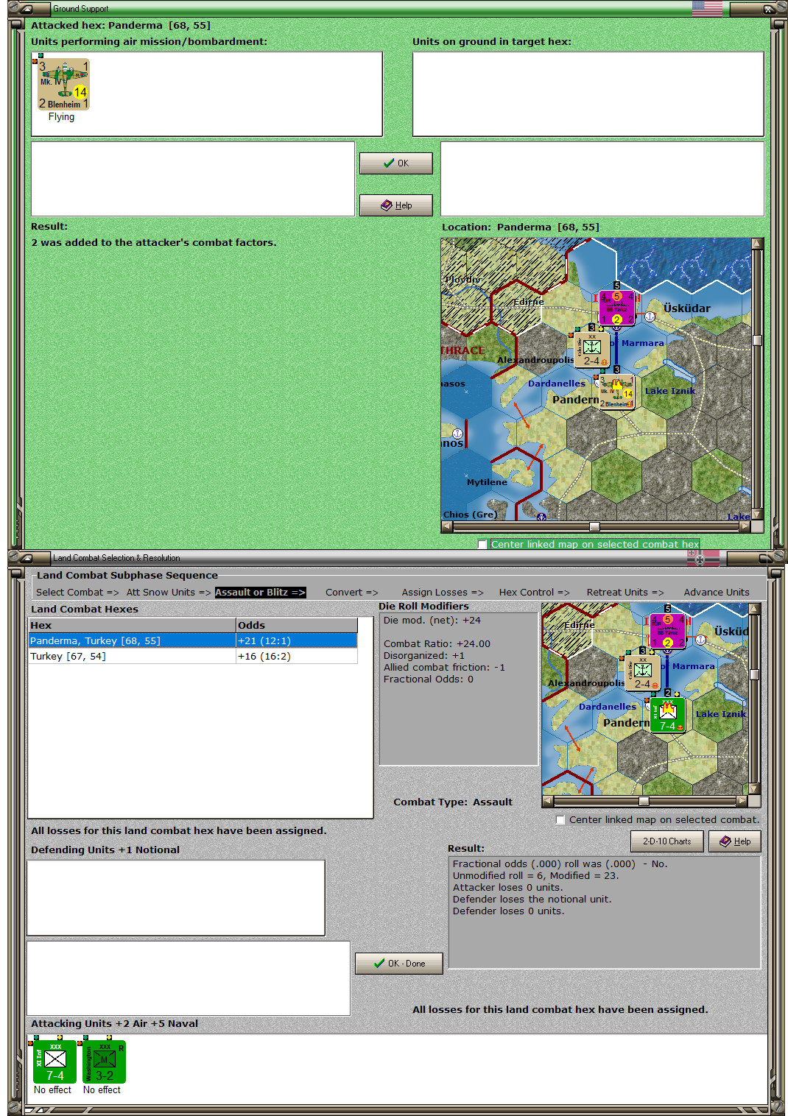Go to the Advance Units subphase step
Viewport: 788px width, 1116px height.
coord(717,593)
